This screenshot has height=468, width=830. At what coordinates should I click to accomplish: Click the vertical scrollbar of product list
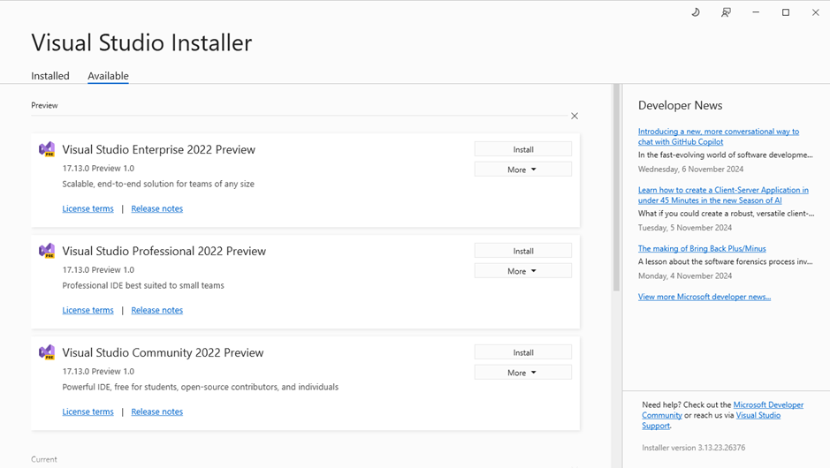pos(616,188)
